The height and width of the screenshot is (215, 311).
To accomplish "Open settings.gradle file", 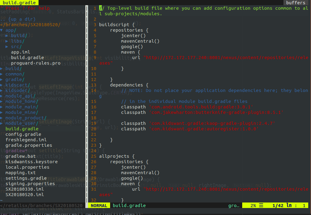I will coord(26,178).
